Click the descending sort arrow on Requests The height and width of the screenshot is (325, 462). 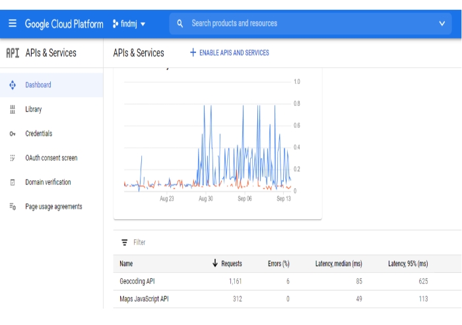tap(215, 263)
